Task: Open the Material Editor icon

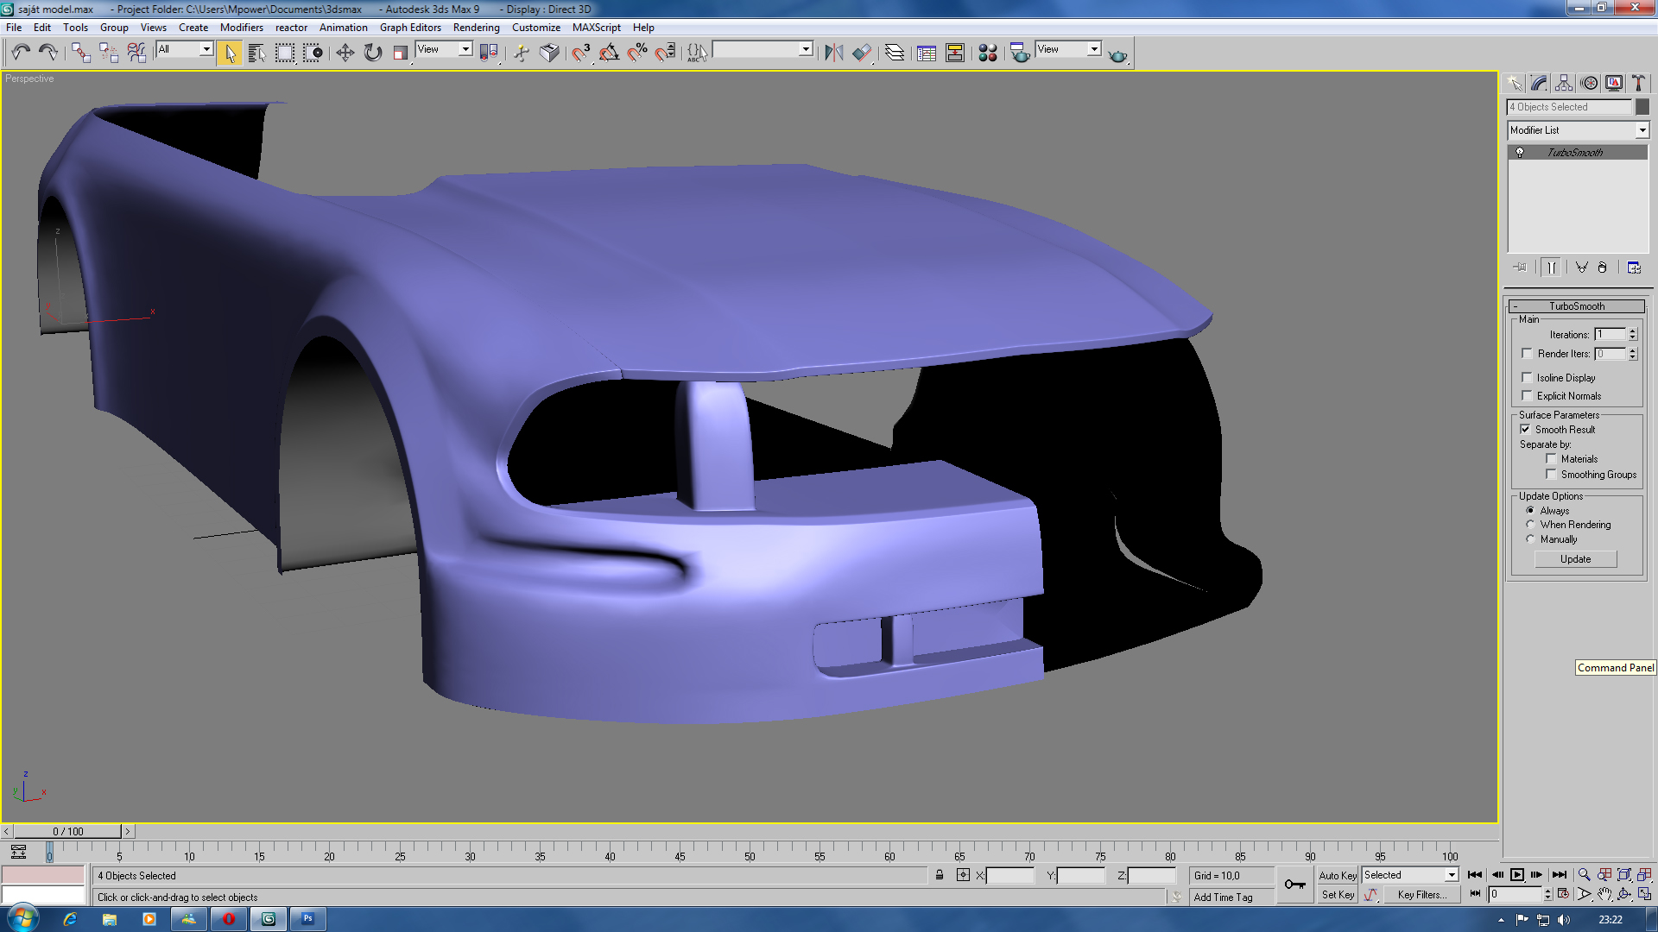Action: coord(987,53)
